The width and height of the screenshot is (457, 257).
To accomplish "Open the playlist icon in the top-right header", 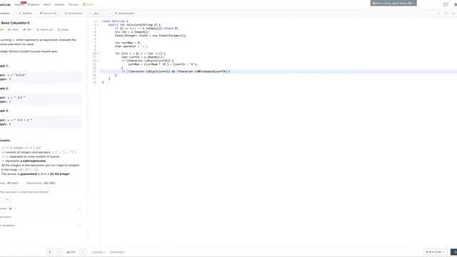I will point(446,4).
